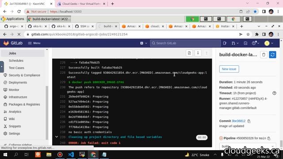Open Infrastructure in the sidebar
This screenshot has height=159, width=283.
[x=15, y=97]
